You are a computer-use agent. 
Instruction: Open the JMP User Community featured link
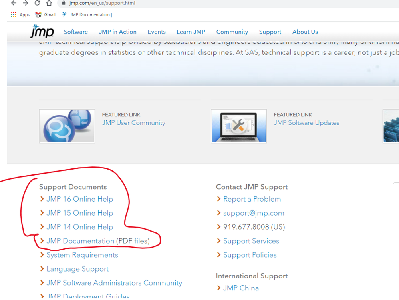133,123
